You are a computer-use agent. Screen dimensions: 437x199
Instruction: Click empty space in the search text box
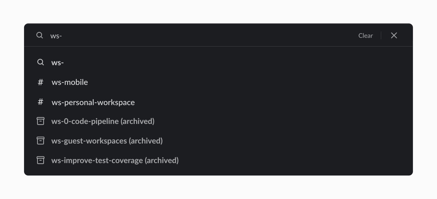(x=208, y=35)
